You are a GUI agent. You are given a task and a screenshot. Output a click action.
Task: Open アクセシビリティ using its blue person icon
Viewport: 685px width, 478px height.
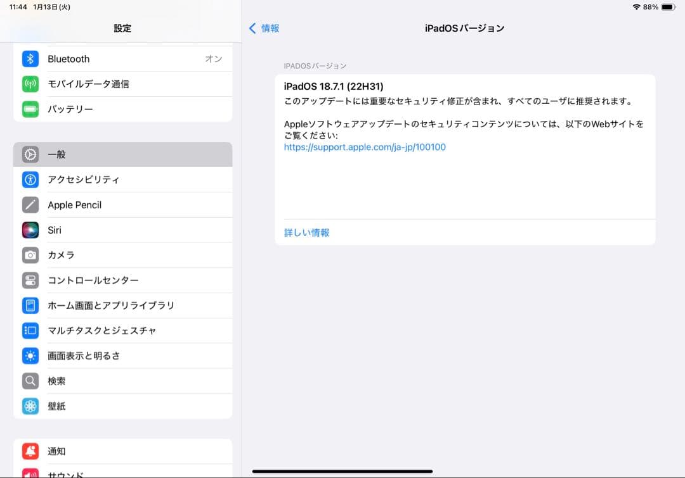click(30, 179)
